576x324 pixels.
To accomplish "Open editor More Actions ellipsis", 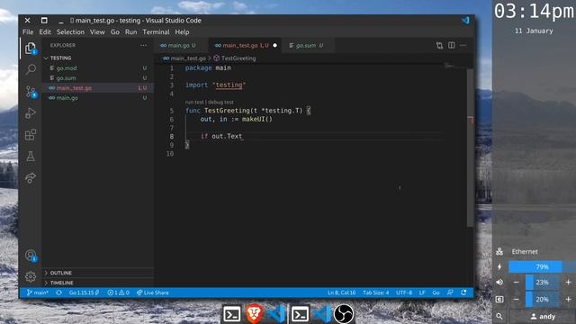I will [x=463, y=45].
